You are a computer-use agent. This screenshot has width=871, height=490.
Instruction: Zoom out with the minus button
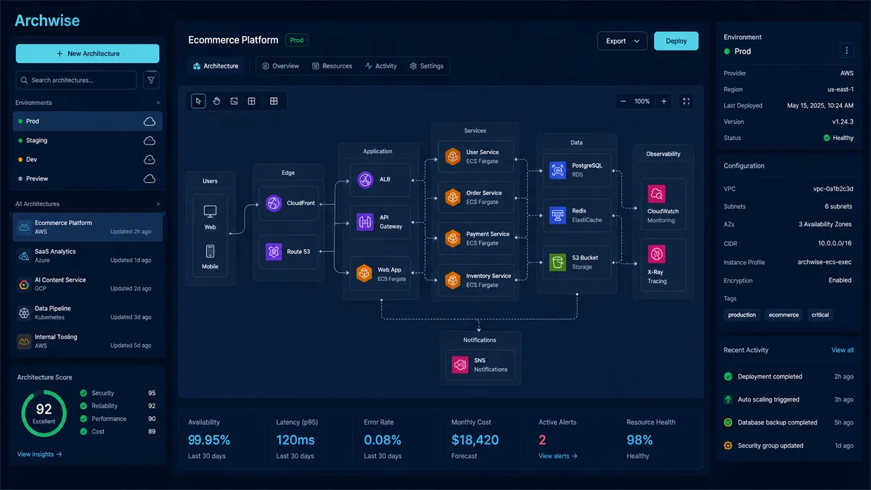pyautogui.click(x=623, y=102)
